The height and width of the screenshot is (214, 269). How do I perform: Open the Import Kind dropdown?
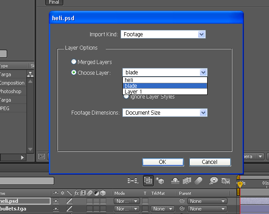(163, 34)
